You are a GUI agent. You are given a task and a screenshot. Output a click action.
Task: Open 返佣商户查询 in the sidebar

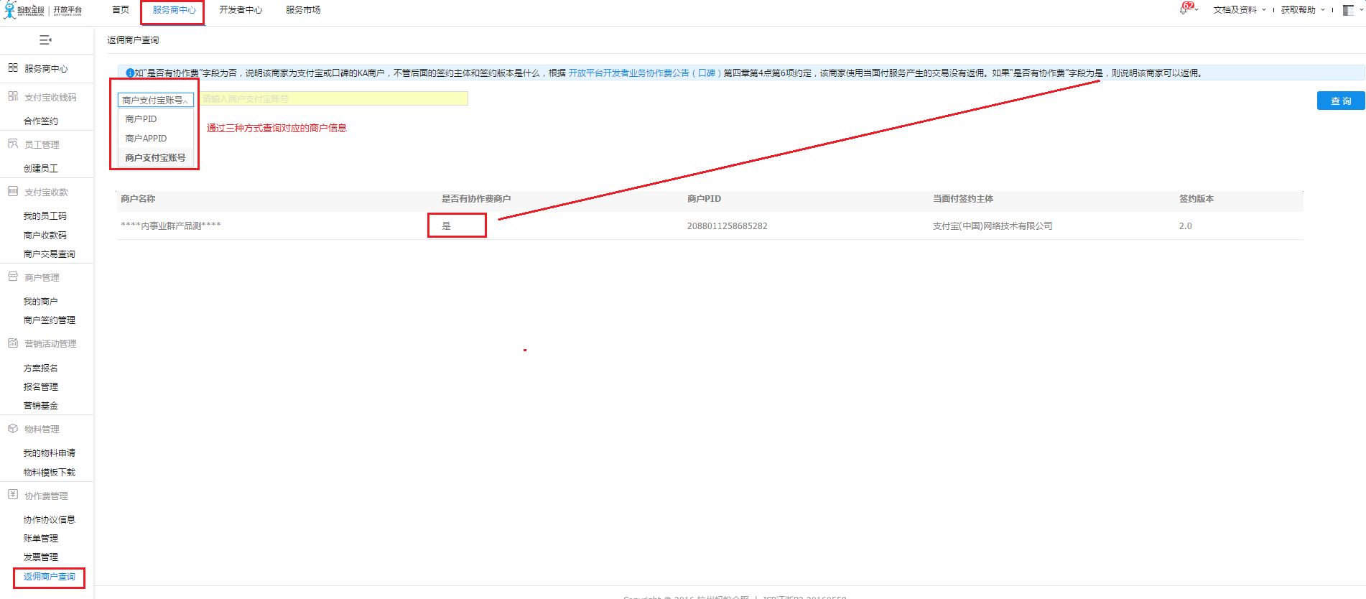49,577
